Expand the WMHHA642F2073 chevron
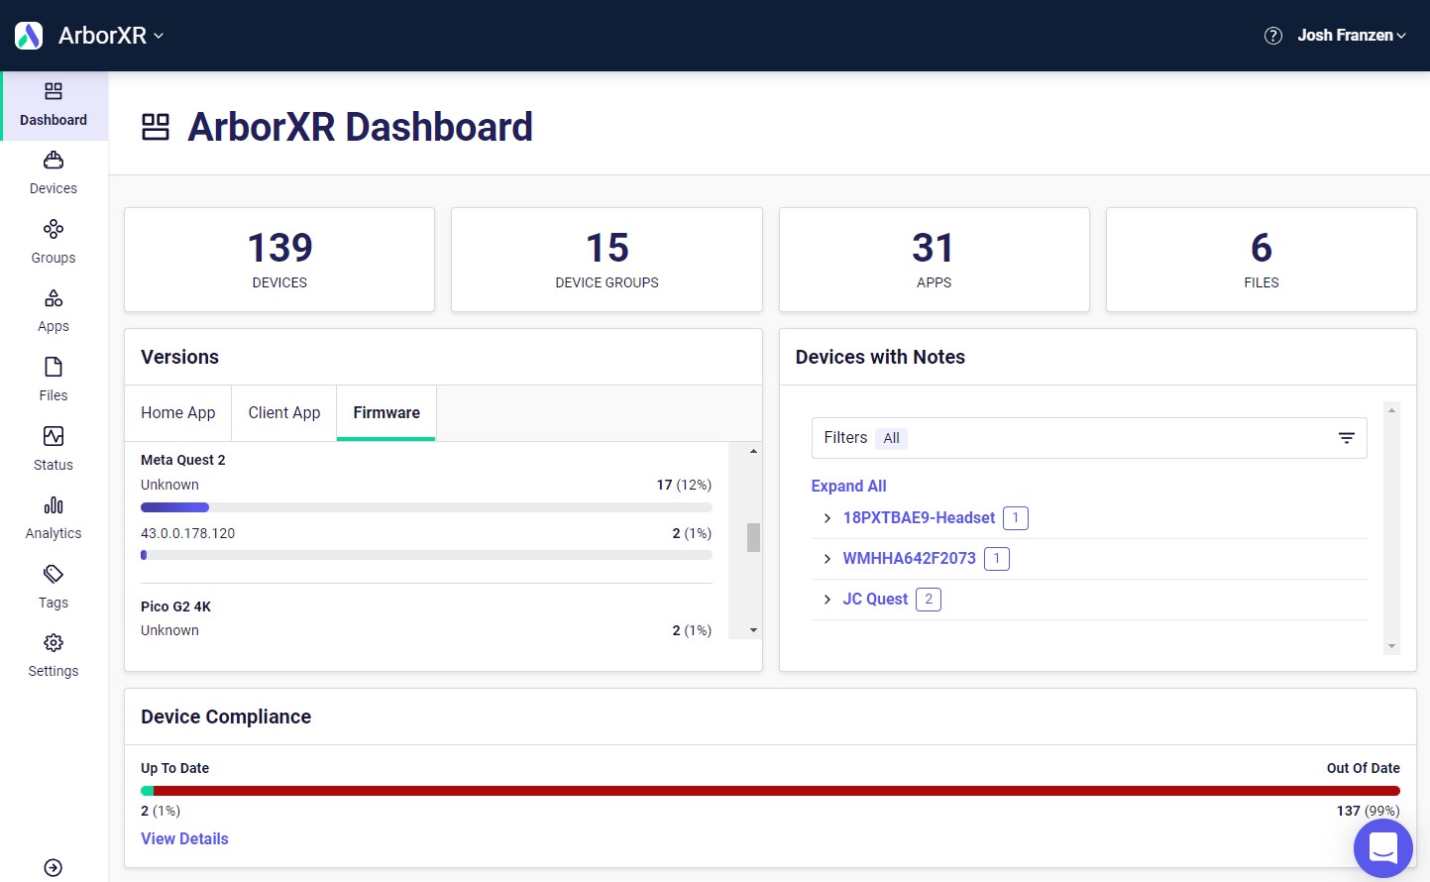 826,559
